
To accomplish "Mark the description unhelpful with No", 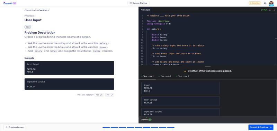I will [109, 95].
